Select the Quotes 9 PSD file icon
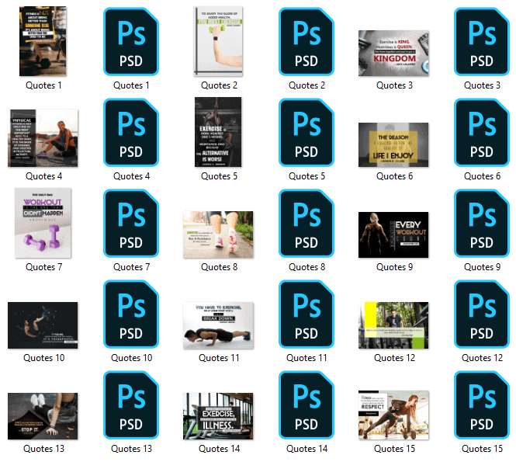The width and height of the screenshot is (516, 462). tap(481, 223)
